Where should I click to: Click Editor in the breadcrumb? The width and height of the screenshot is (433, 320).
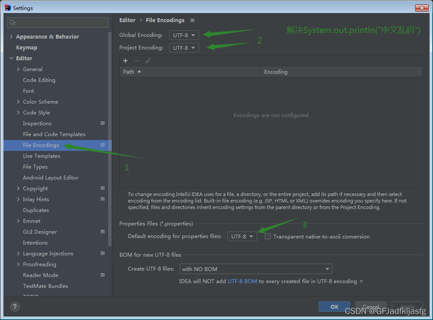[x=127, y=20]
